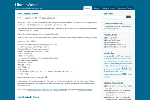Select the toshiba tag
150x100 pixels.
click(117, 74)
